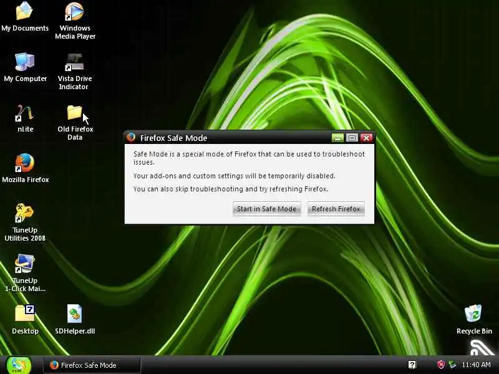499x374 pixels.
Task: Click Start in Safe Mode button
Action: pos(267,209)
